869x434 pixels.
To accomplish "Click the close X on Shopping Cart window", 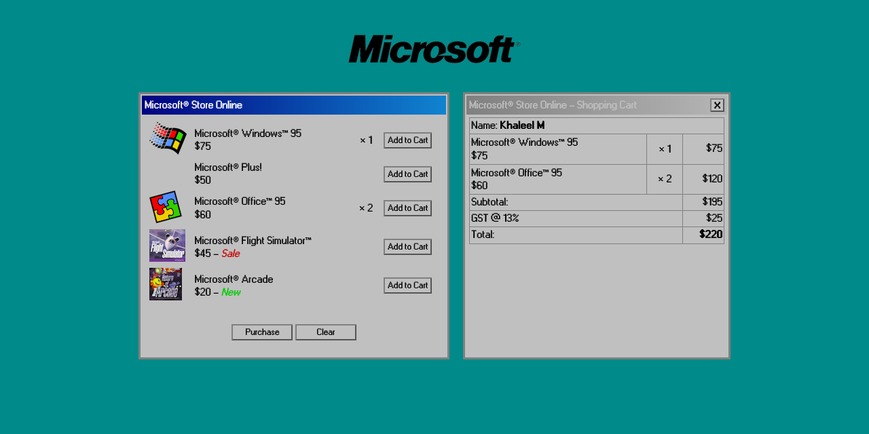I will coord(717,105).
